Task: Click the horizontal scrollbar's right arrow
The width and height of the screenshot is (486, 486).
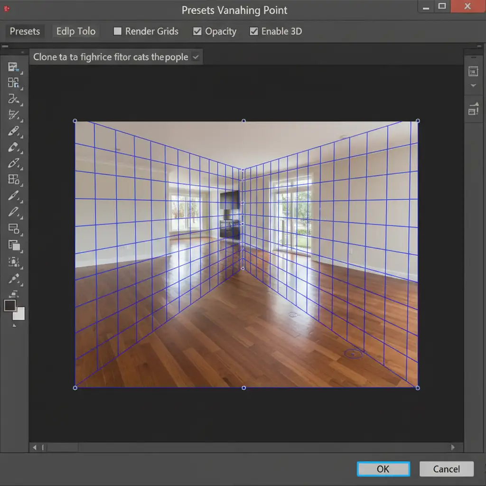Action: point(453,447)
